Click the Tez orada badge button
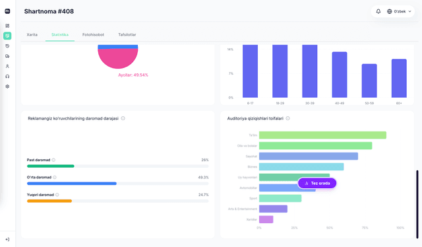 317,183
